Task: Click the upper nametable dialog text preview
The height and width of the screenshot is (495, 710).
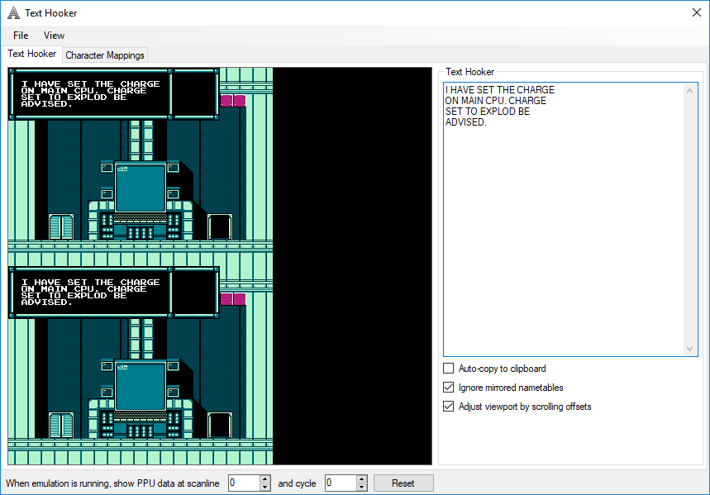Action: (x=91, y=93)
